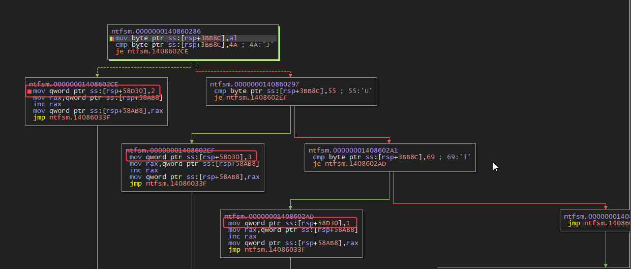Select mov qword ptr [rsp+58D30],3 instruction

(191, 157)
